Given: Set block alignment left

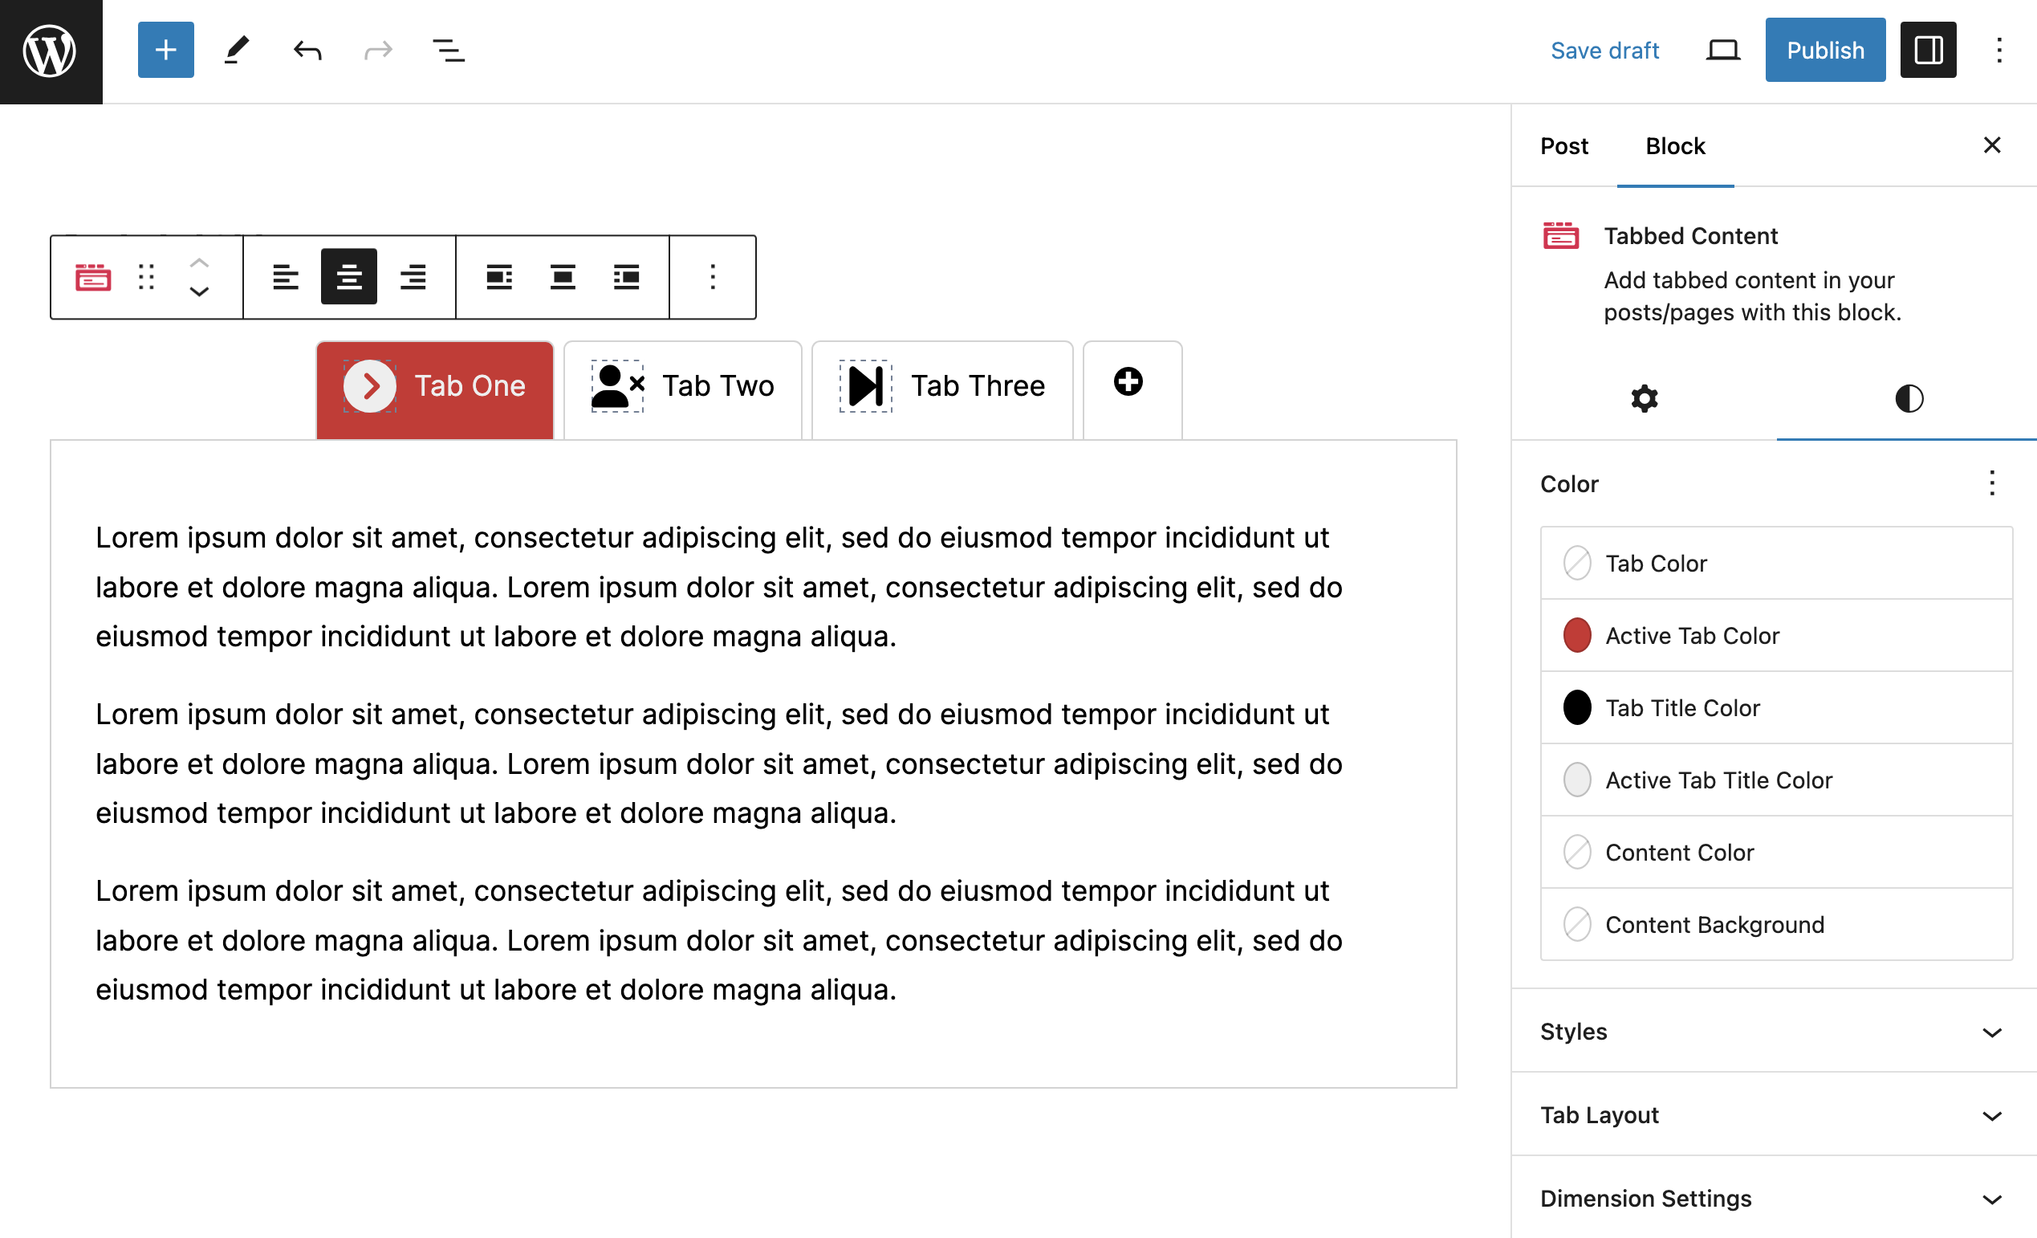Looking at the screenshot, I should 499,277.
